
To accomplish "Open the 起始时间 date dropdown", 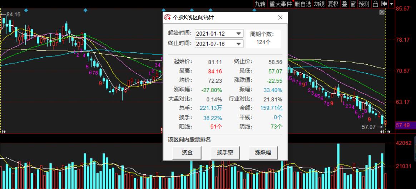I will [239, 33].
